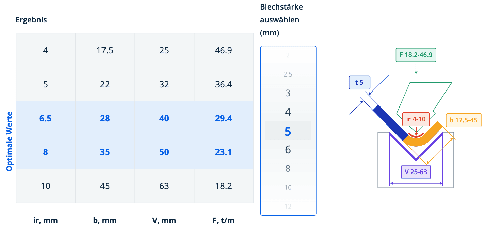Select thickness 2.5 in the picker
Image resolution: width=485 pixels, height=231 pixels.
click(x=288, y=74)
